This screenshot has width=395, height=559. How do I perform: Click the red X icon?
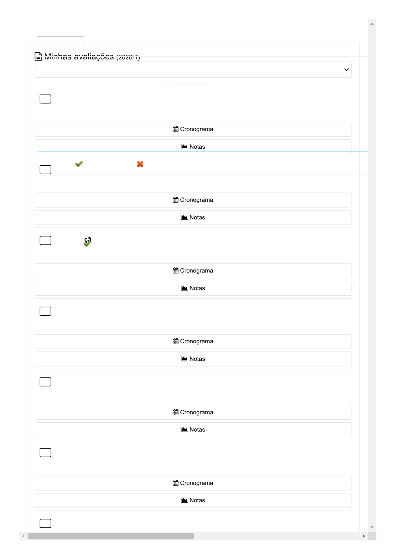[140, 164]
